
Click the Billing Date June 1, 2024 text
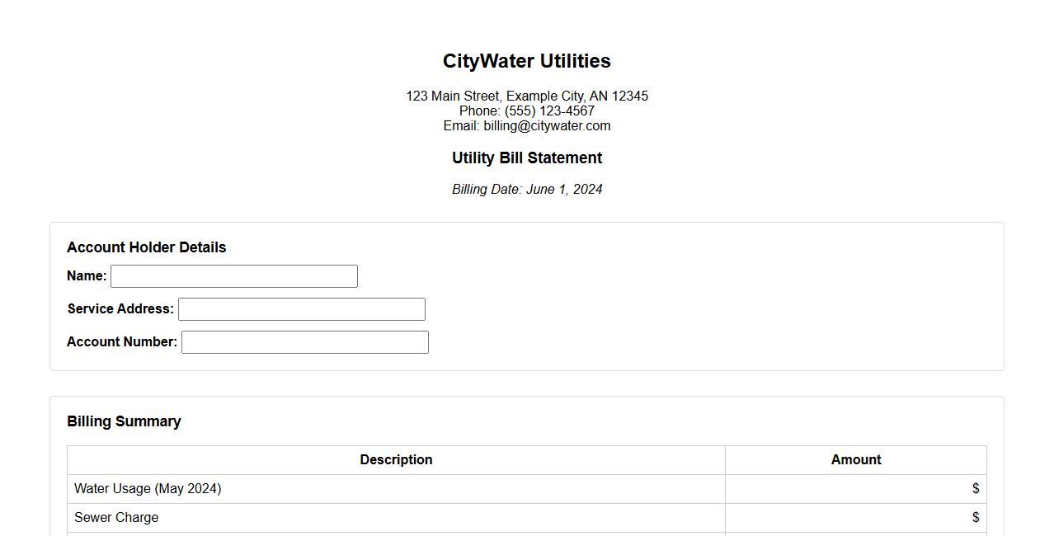tap(527, 190)
